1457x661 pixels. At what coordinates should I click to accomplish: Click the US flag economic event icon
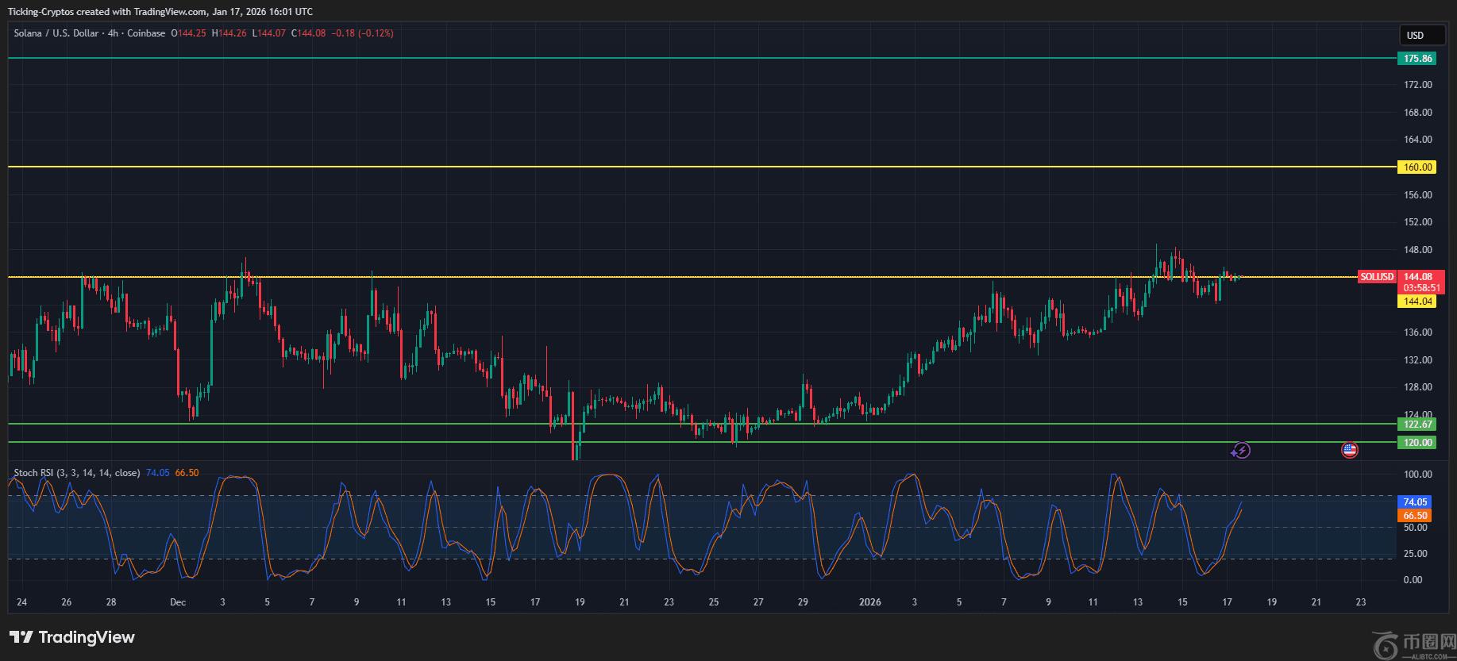coord(1349,451)
